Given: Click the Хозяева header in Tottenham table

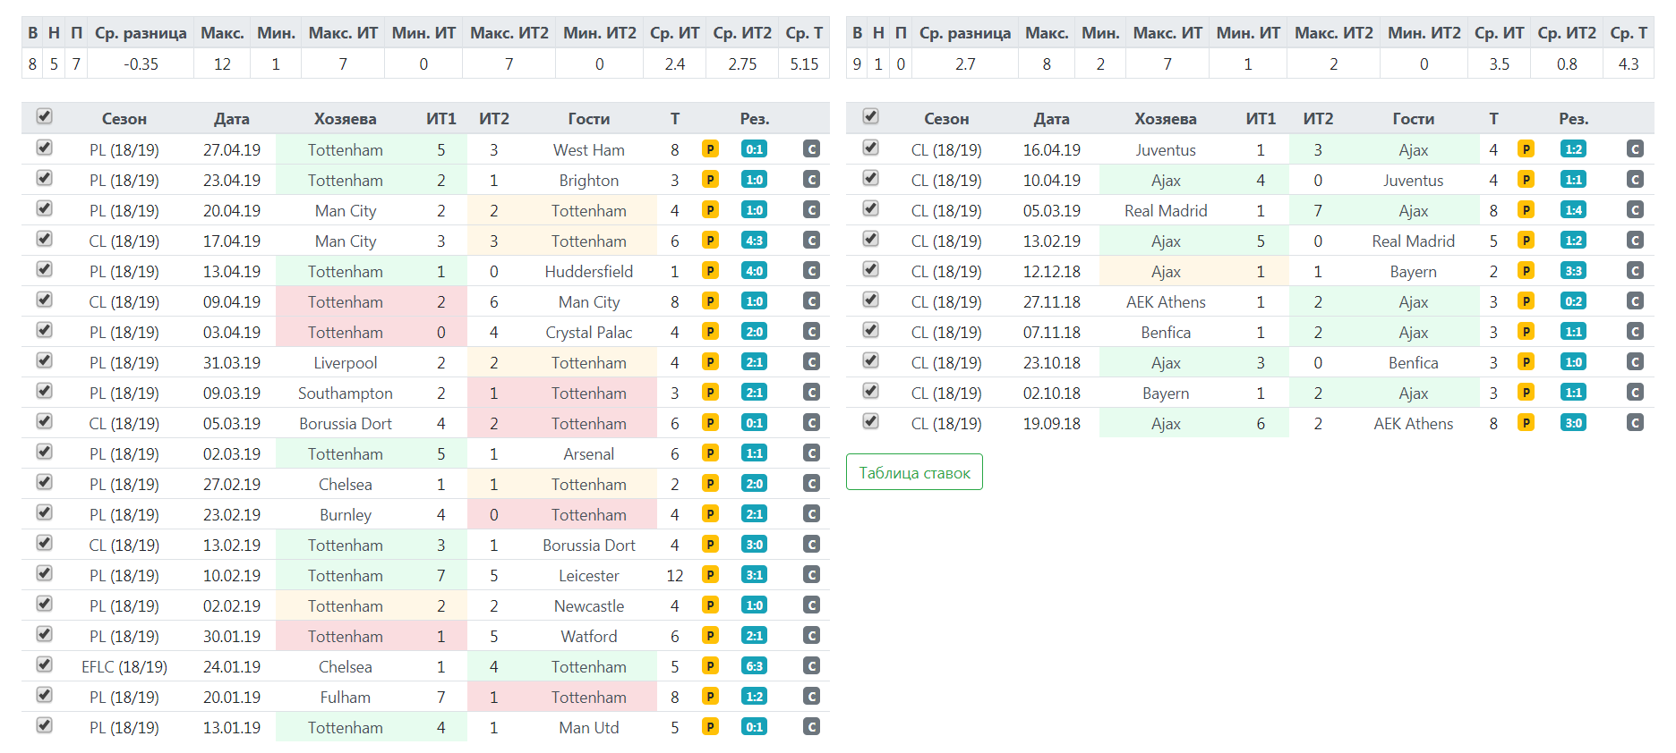Looking at the screenshot, I should 345,119.
